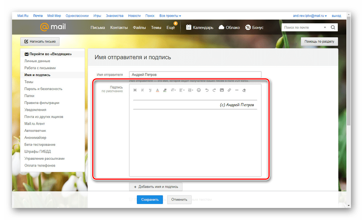The width and height of the screenshot is (363, 220).
Task: Select «Пароль и безопасность» in settings sidebar
Action: [x=43, y=89]
